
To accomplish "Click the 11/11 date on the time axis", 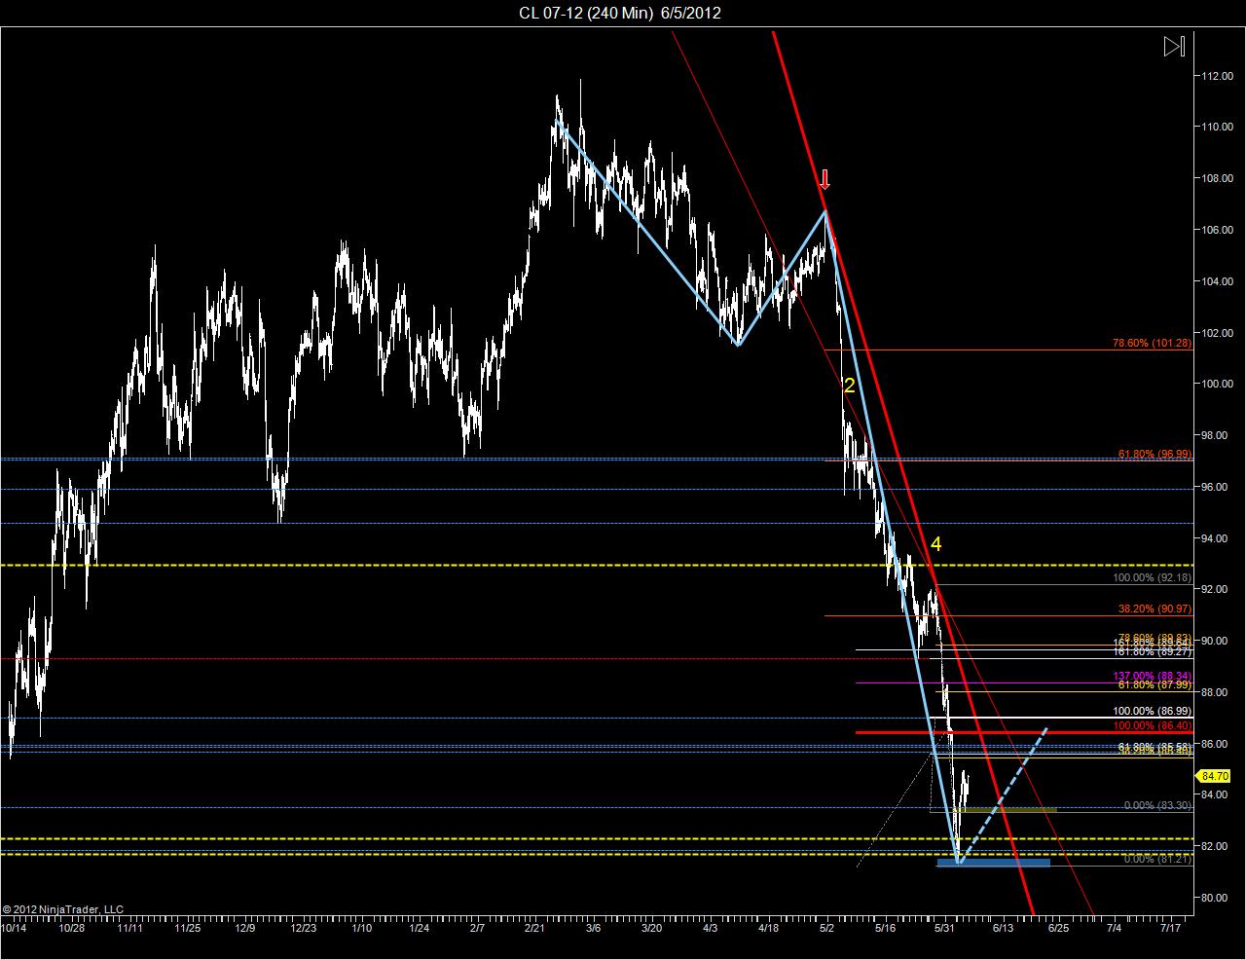I will pyautogui.click(x=130, y=928).
